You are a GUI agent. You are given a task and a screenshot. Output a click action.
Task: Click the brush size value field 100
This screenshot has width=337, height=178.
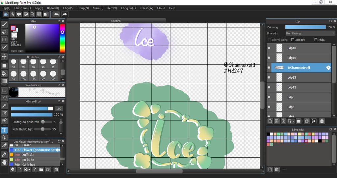click(59, 109)
